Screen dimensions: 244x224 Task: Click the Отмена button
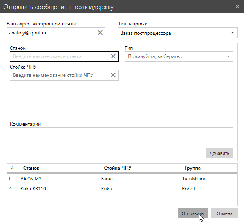224,213
